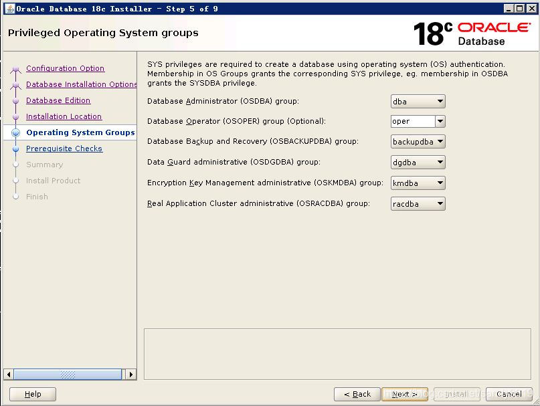Click the Install Product step label
This screenshot has width=540, height=406.
click(53, 181)
